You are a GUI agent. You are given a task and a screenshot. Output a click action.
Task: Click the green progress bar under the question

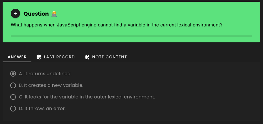tap(131, 36)
